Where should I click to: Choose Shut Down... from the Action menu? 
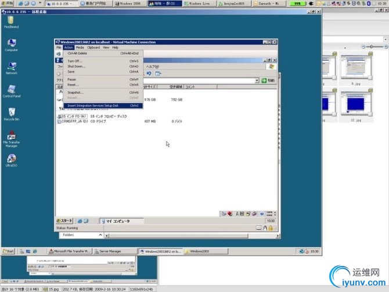pos(103,67)
